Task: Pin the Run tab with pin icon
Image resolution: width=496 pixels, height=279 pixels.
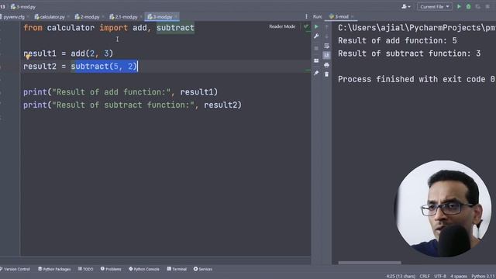Action: 316,73
